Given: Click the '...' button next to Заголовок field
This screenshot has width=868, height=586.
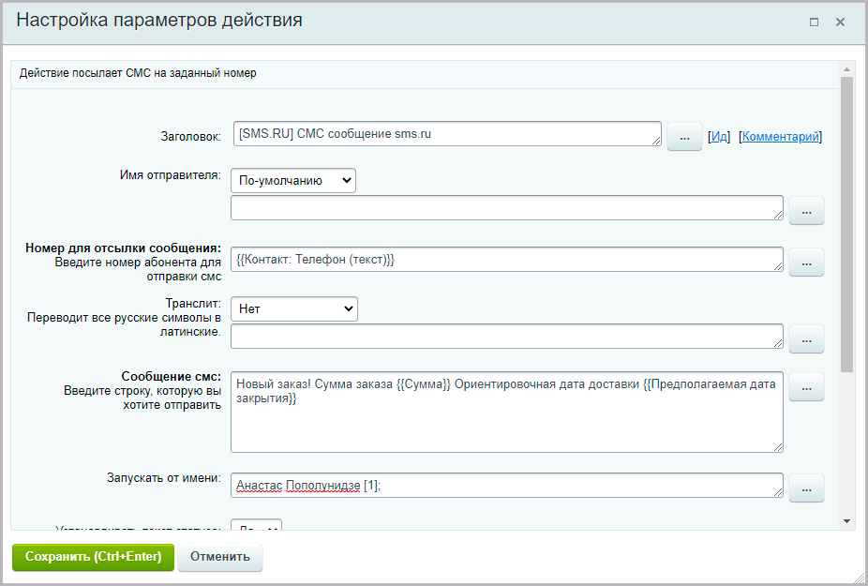Looking at the screenshot, I should 684,137.
